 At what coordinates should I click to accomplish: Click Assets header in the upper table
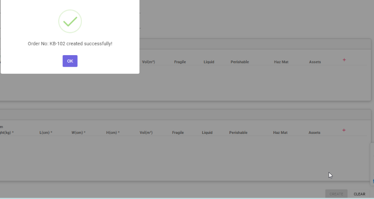315,62
